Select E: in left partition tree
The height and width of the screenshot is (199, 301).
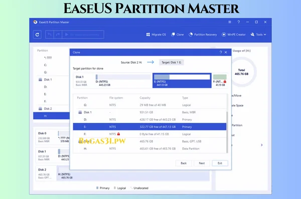pyautogui.click(x=45, y=94)
